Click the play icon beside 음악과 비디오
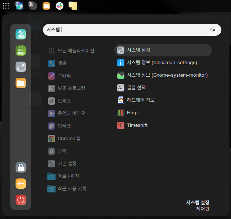Image resolution: width=231 pixels, height=219 pixels. [x=51, y=114]
